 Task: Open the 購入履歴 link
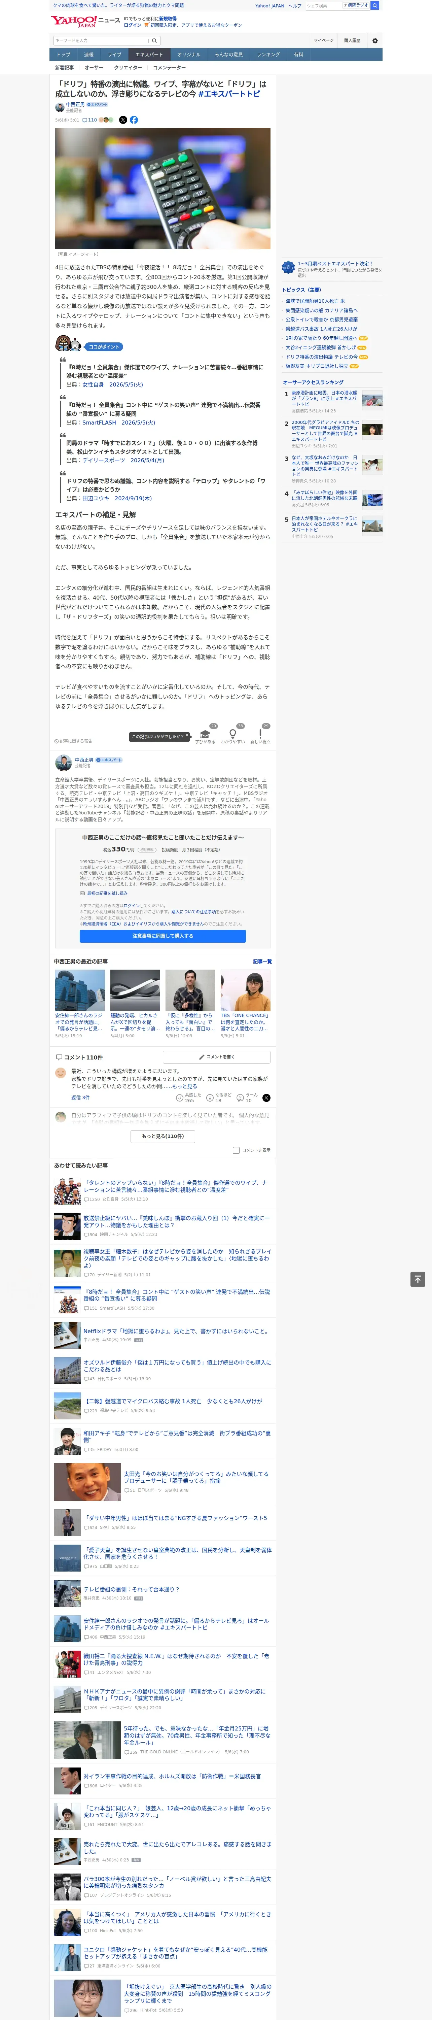(x=352, y=41)
